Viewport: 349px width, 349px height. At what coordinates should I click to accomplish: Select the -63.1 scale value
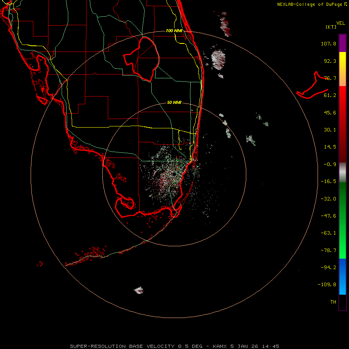pos(328,233)
